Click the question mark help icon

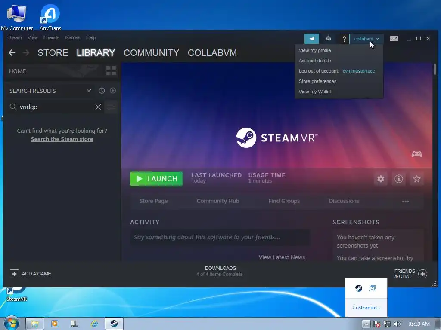(344, 39)
